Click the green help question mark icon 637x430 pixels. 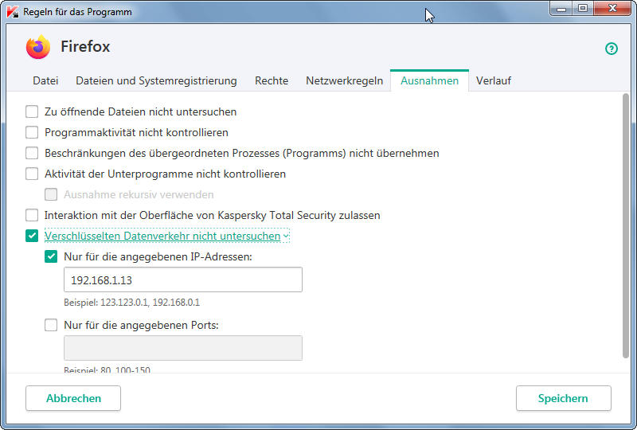[612, 49]
